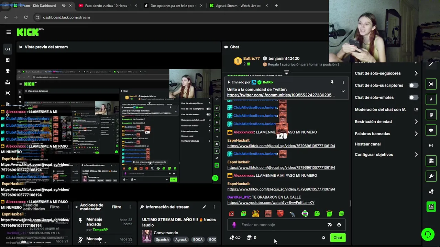Select the document note icon in right rail

point(431,115)
